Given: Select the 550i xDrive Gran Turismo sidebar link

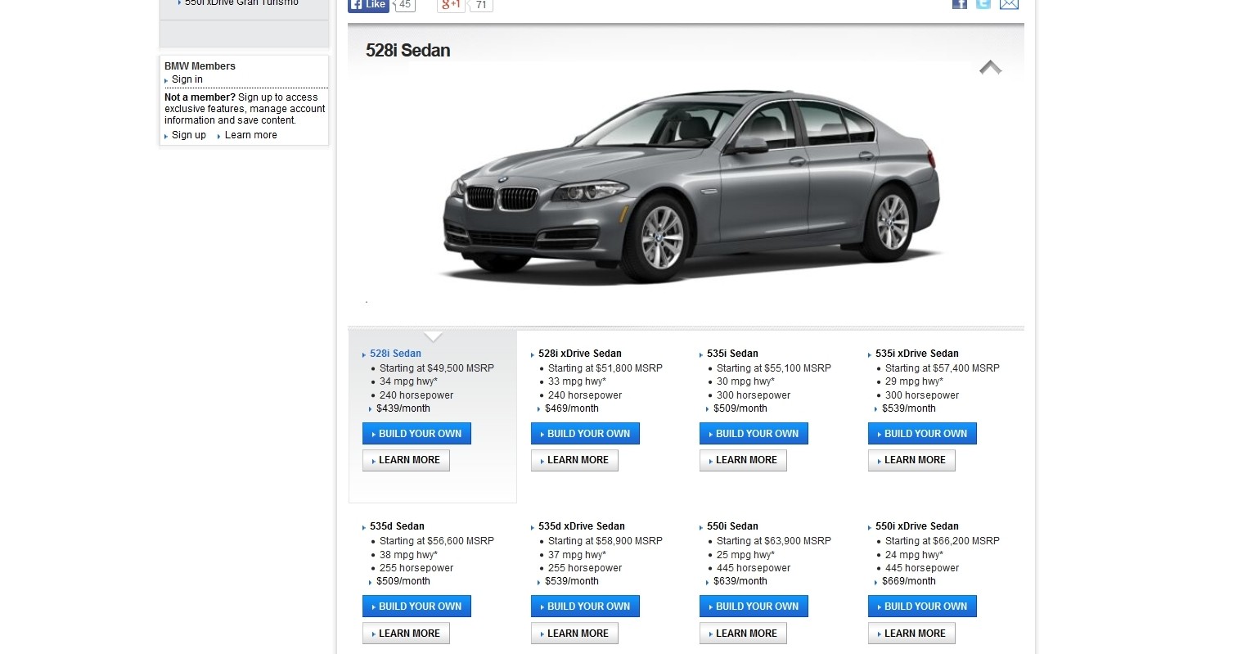Looking at the screenshot, I should coord(241,3).
